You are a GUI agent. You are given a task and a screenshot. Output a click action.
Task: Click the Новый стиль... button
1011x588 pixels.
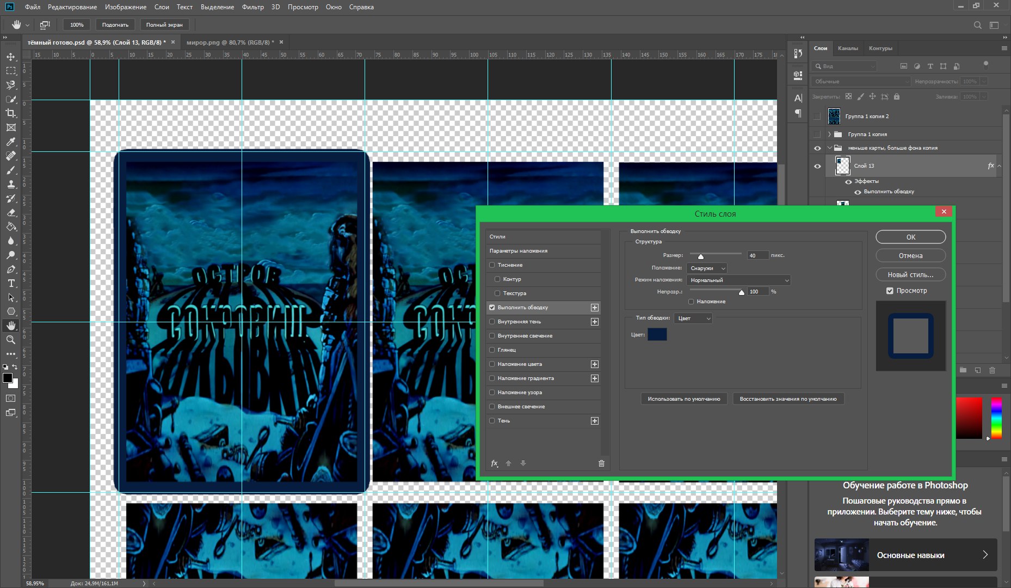click(x=911, y=275)
